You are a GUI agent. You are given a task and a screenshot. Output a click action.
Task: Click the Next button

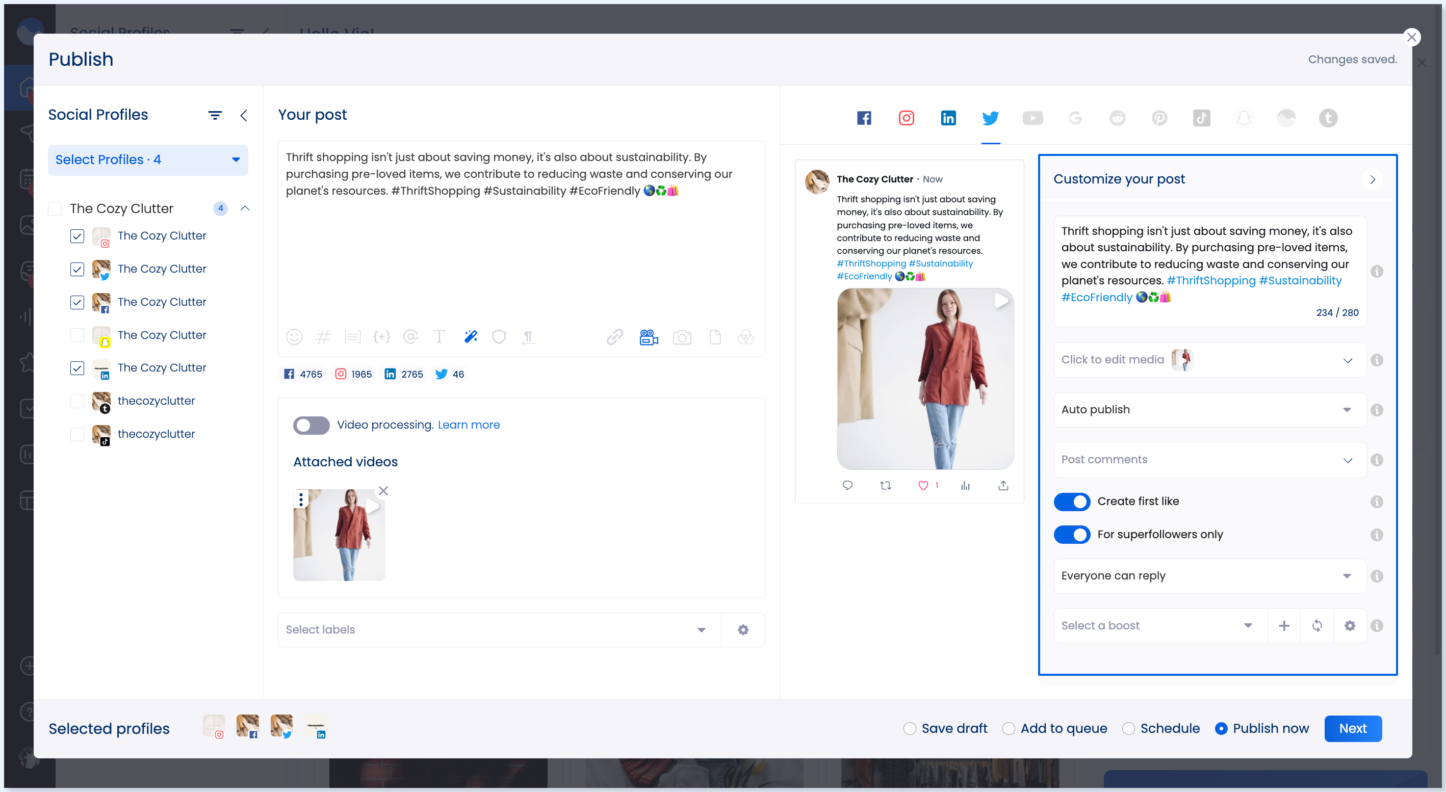(1353, 729)
